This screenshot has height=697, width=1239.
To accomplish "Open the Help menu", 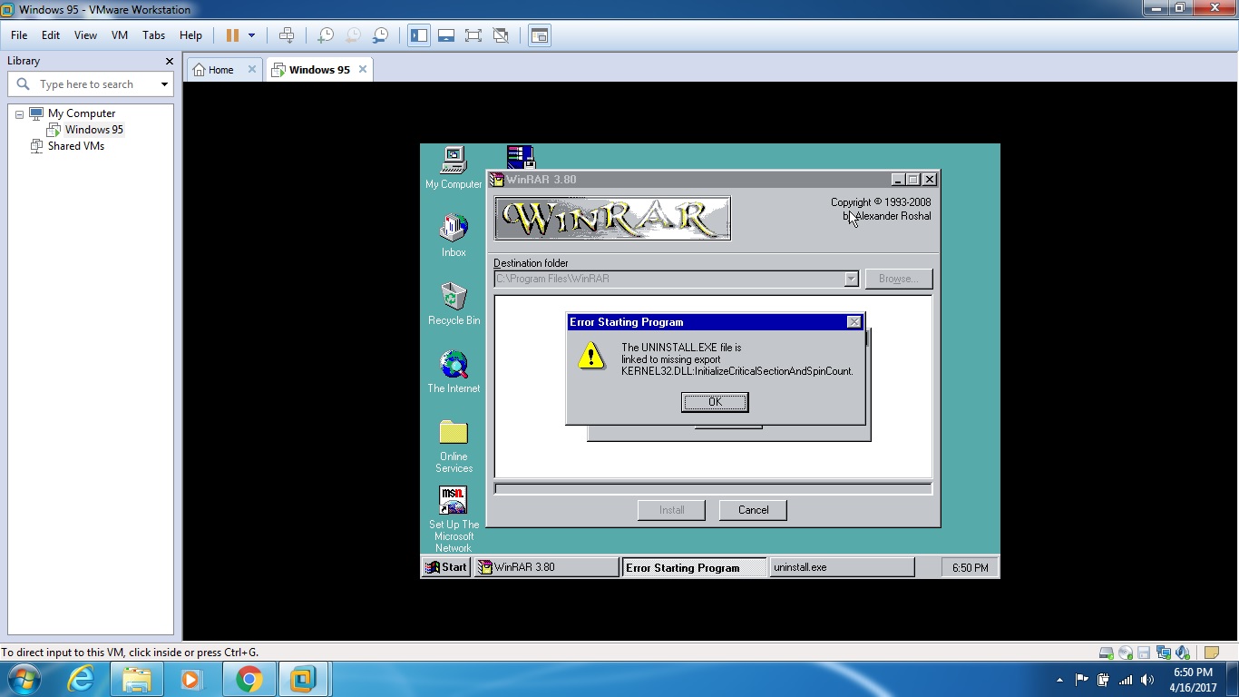I will click(190, 35).
